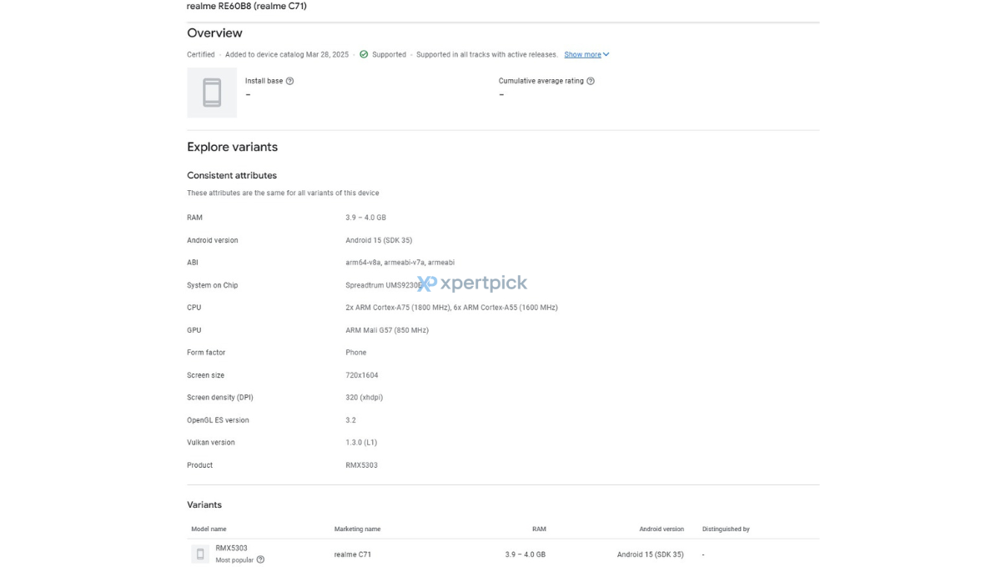Click the Consistent attributes heading
1001x567 pixels.
pos(232,176)
